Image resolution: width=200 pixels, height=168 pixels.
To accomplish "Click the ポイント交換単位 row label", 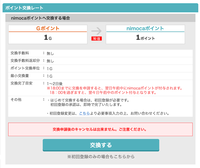I will [25, 68].
